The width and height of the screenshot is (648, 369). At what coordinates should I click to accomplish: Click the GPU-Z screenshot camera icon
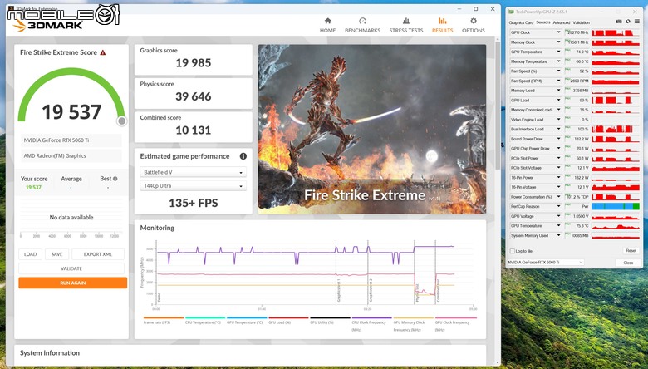(x=619, y=22)
